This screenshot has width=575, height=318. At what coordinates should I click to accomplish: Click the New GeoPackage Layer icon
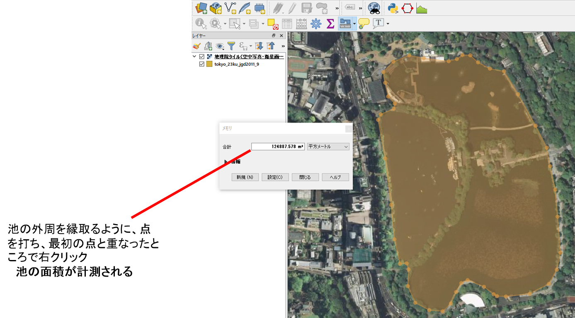tap(216, 8)
